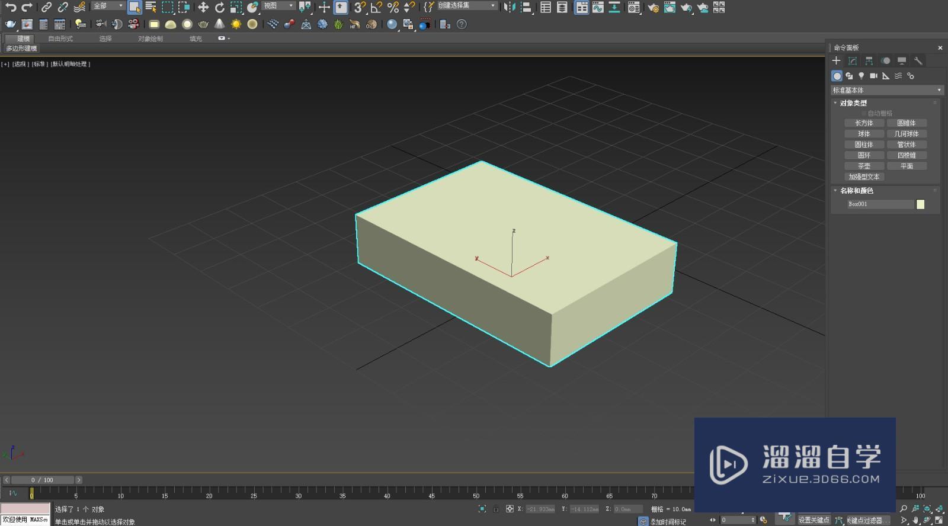Open the Material Editor icon
The image size is (948, 526).
[x=634, y=7]
